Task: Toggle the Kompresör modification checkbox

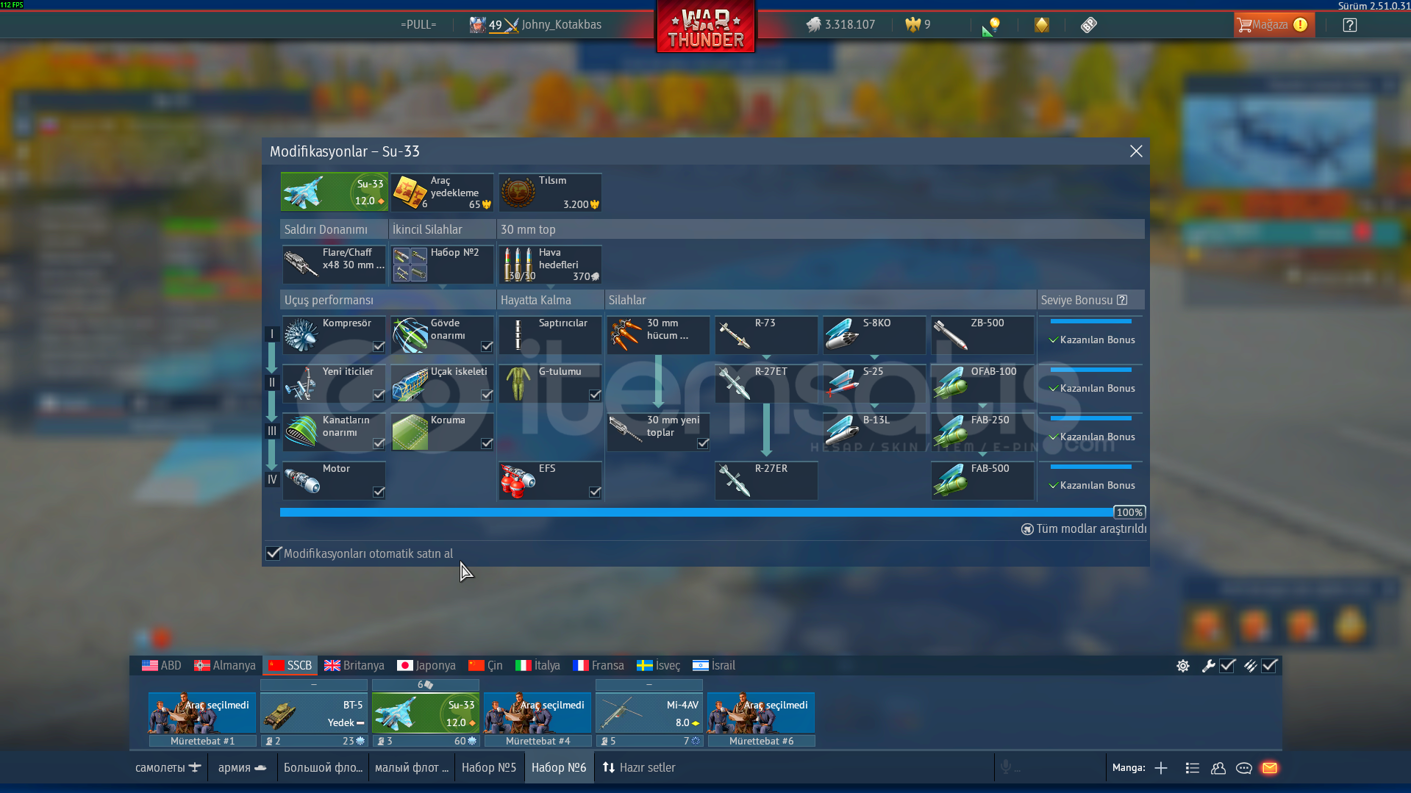Action: click(x=379, y=346)
